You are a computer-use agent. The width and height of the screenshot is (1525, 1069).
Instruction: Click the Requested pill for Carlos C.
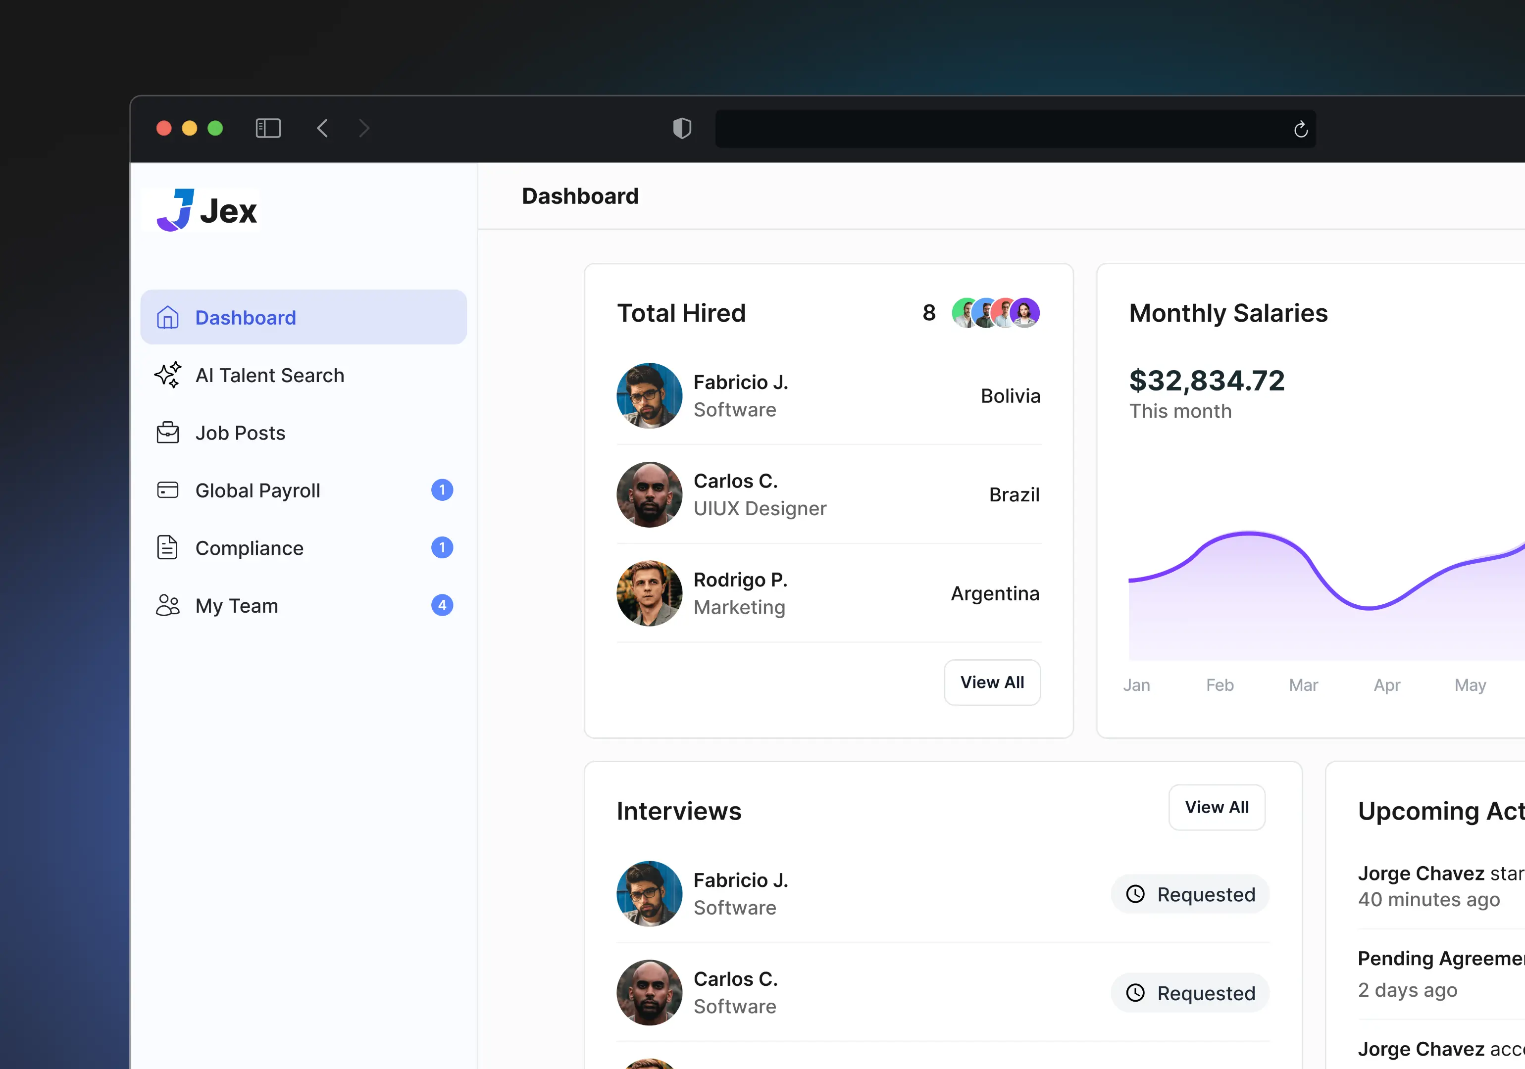tap(1190, 993)
